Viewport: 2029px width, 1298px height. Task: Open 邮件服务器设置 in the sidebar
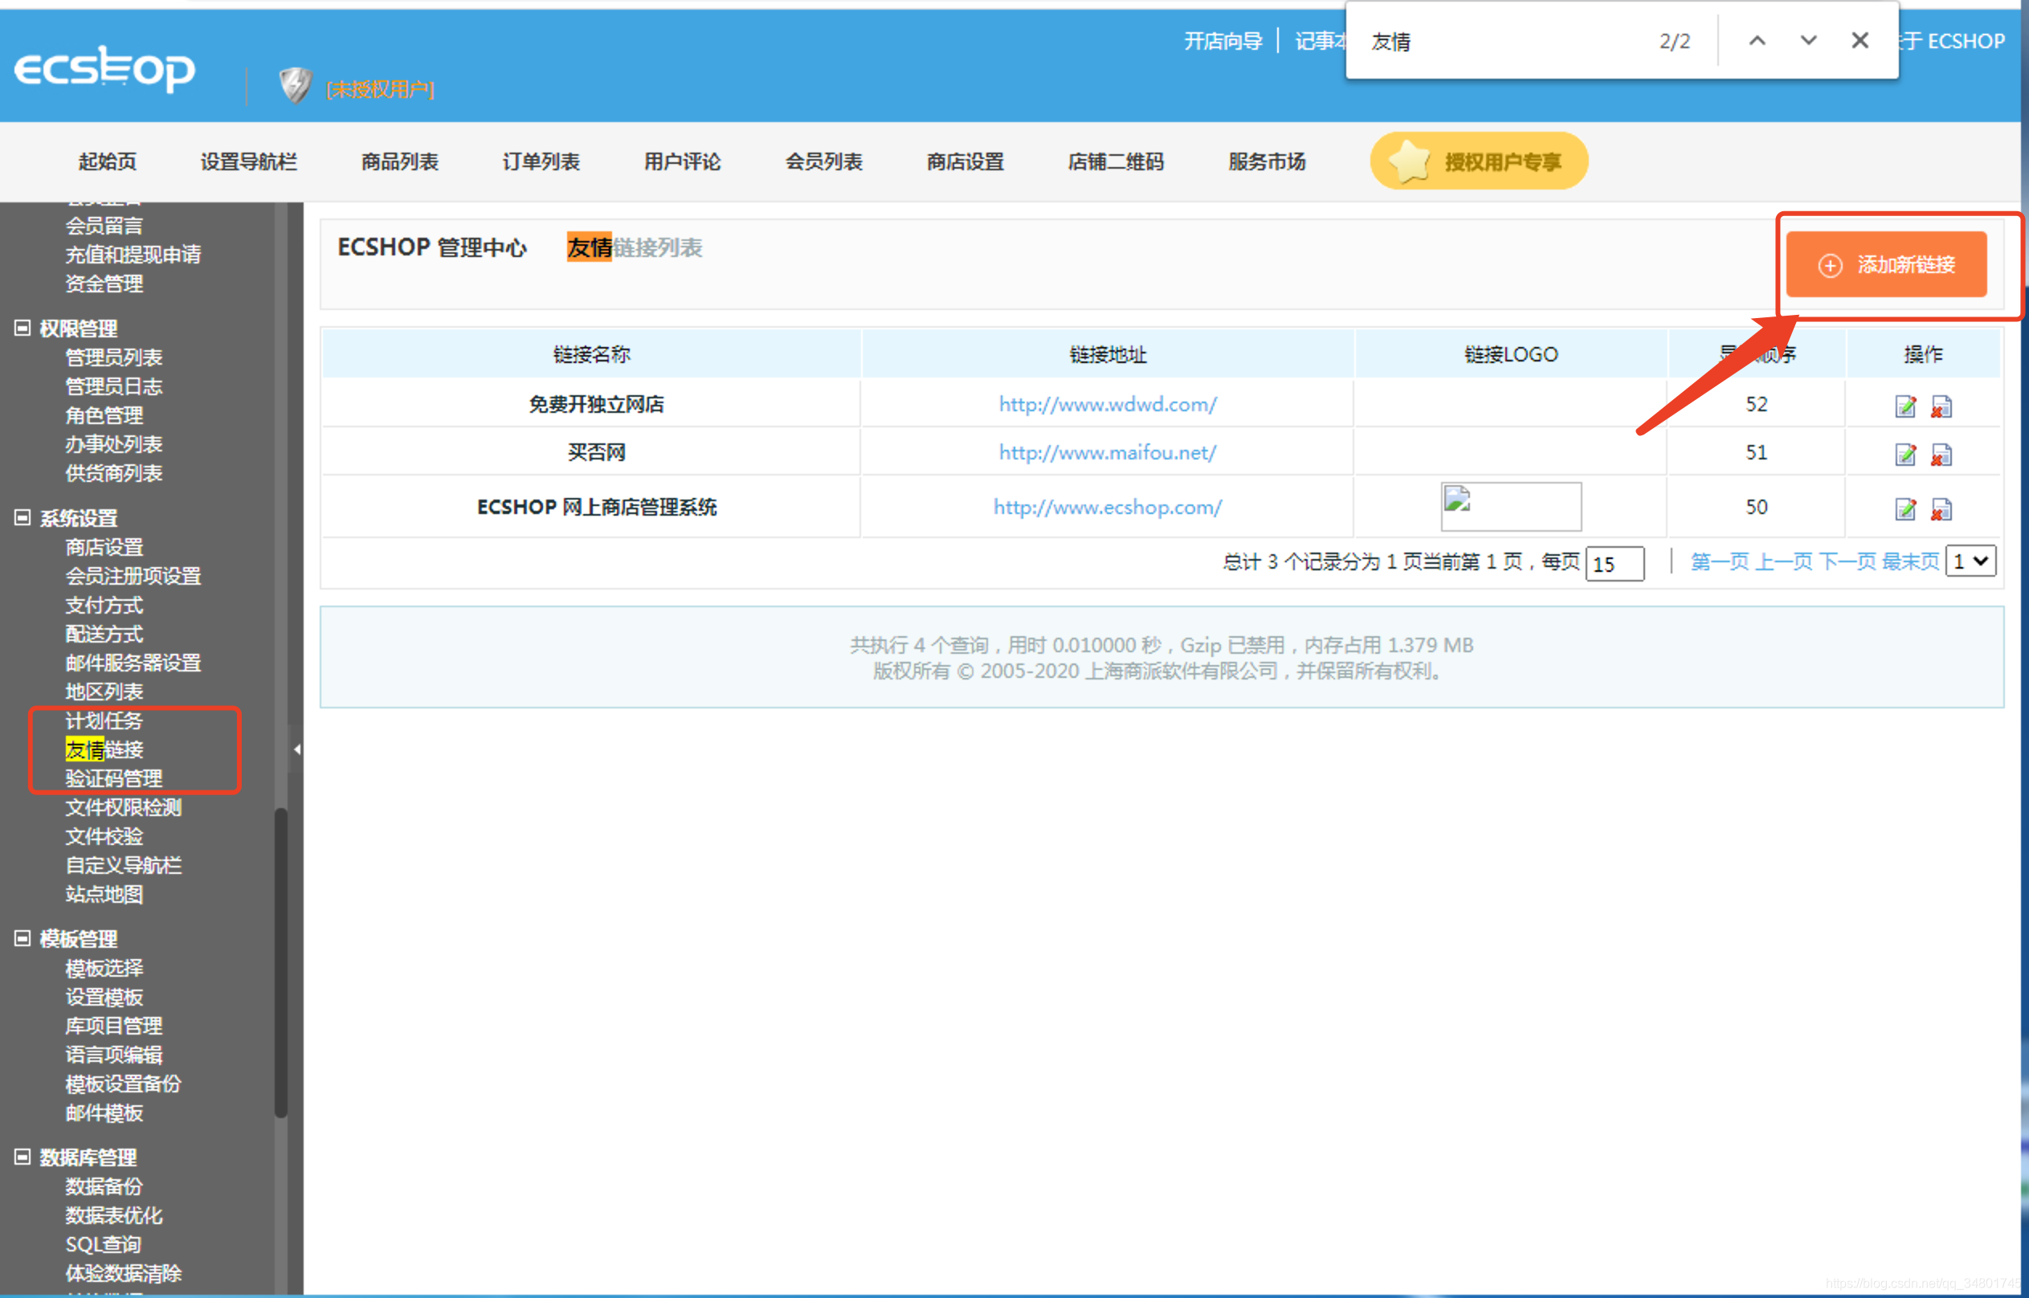pos(133,663)
